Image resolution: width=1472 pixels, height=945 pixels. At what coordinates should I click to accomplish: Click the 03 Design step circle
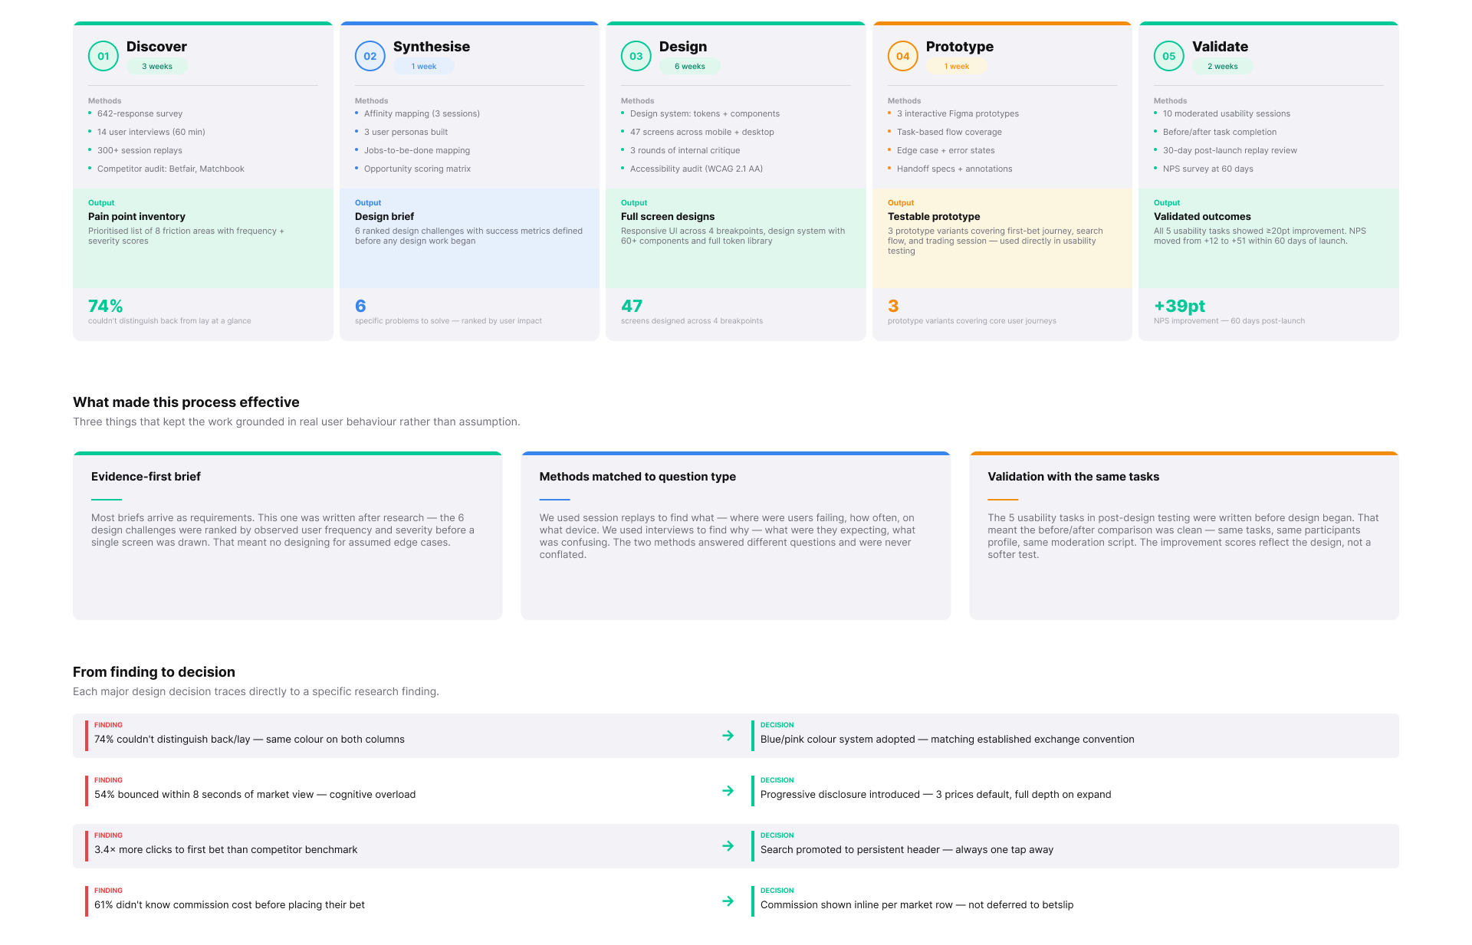636,56
